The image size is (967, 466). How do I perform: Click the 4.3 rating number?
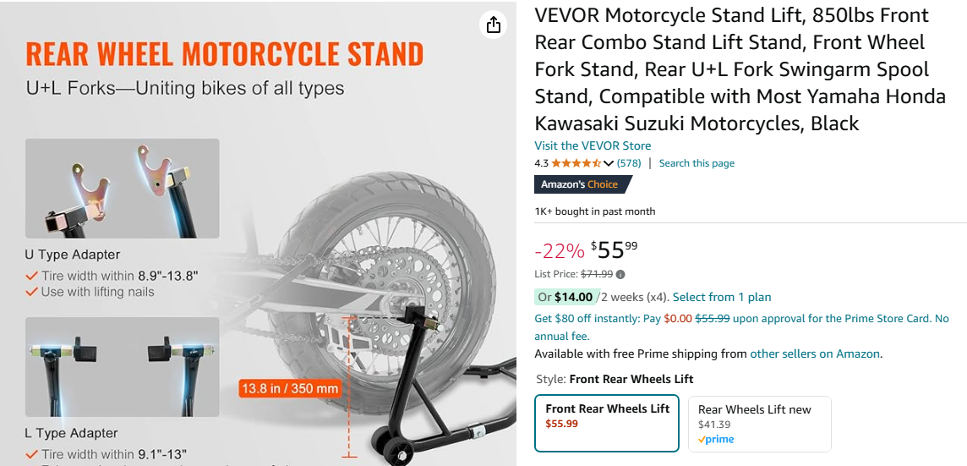tap(542, 163)
